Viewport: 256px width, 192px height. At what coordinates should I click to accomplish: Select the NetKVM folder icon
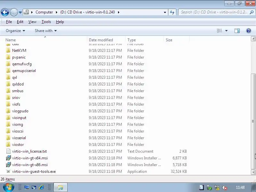[x=8, y=51]
